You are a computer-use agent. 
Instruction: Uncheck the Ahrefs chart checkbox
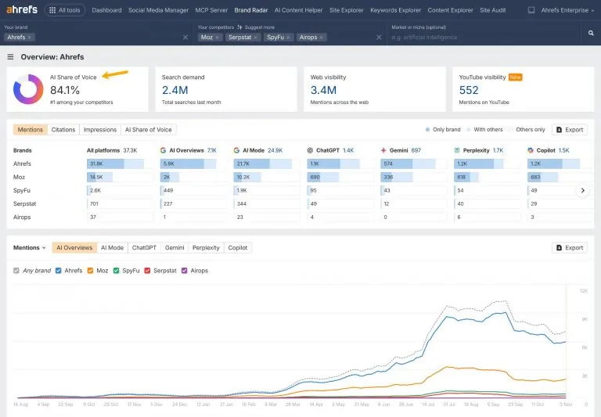coord(58,271)
